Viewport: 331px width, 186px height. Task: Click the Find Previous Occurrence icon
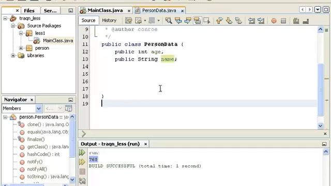[x=178, y=21]
